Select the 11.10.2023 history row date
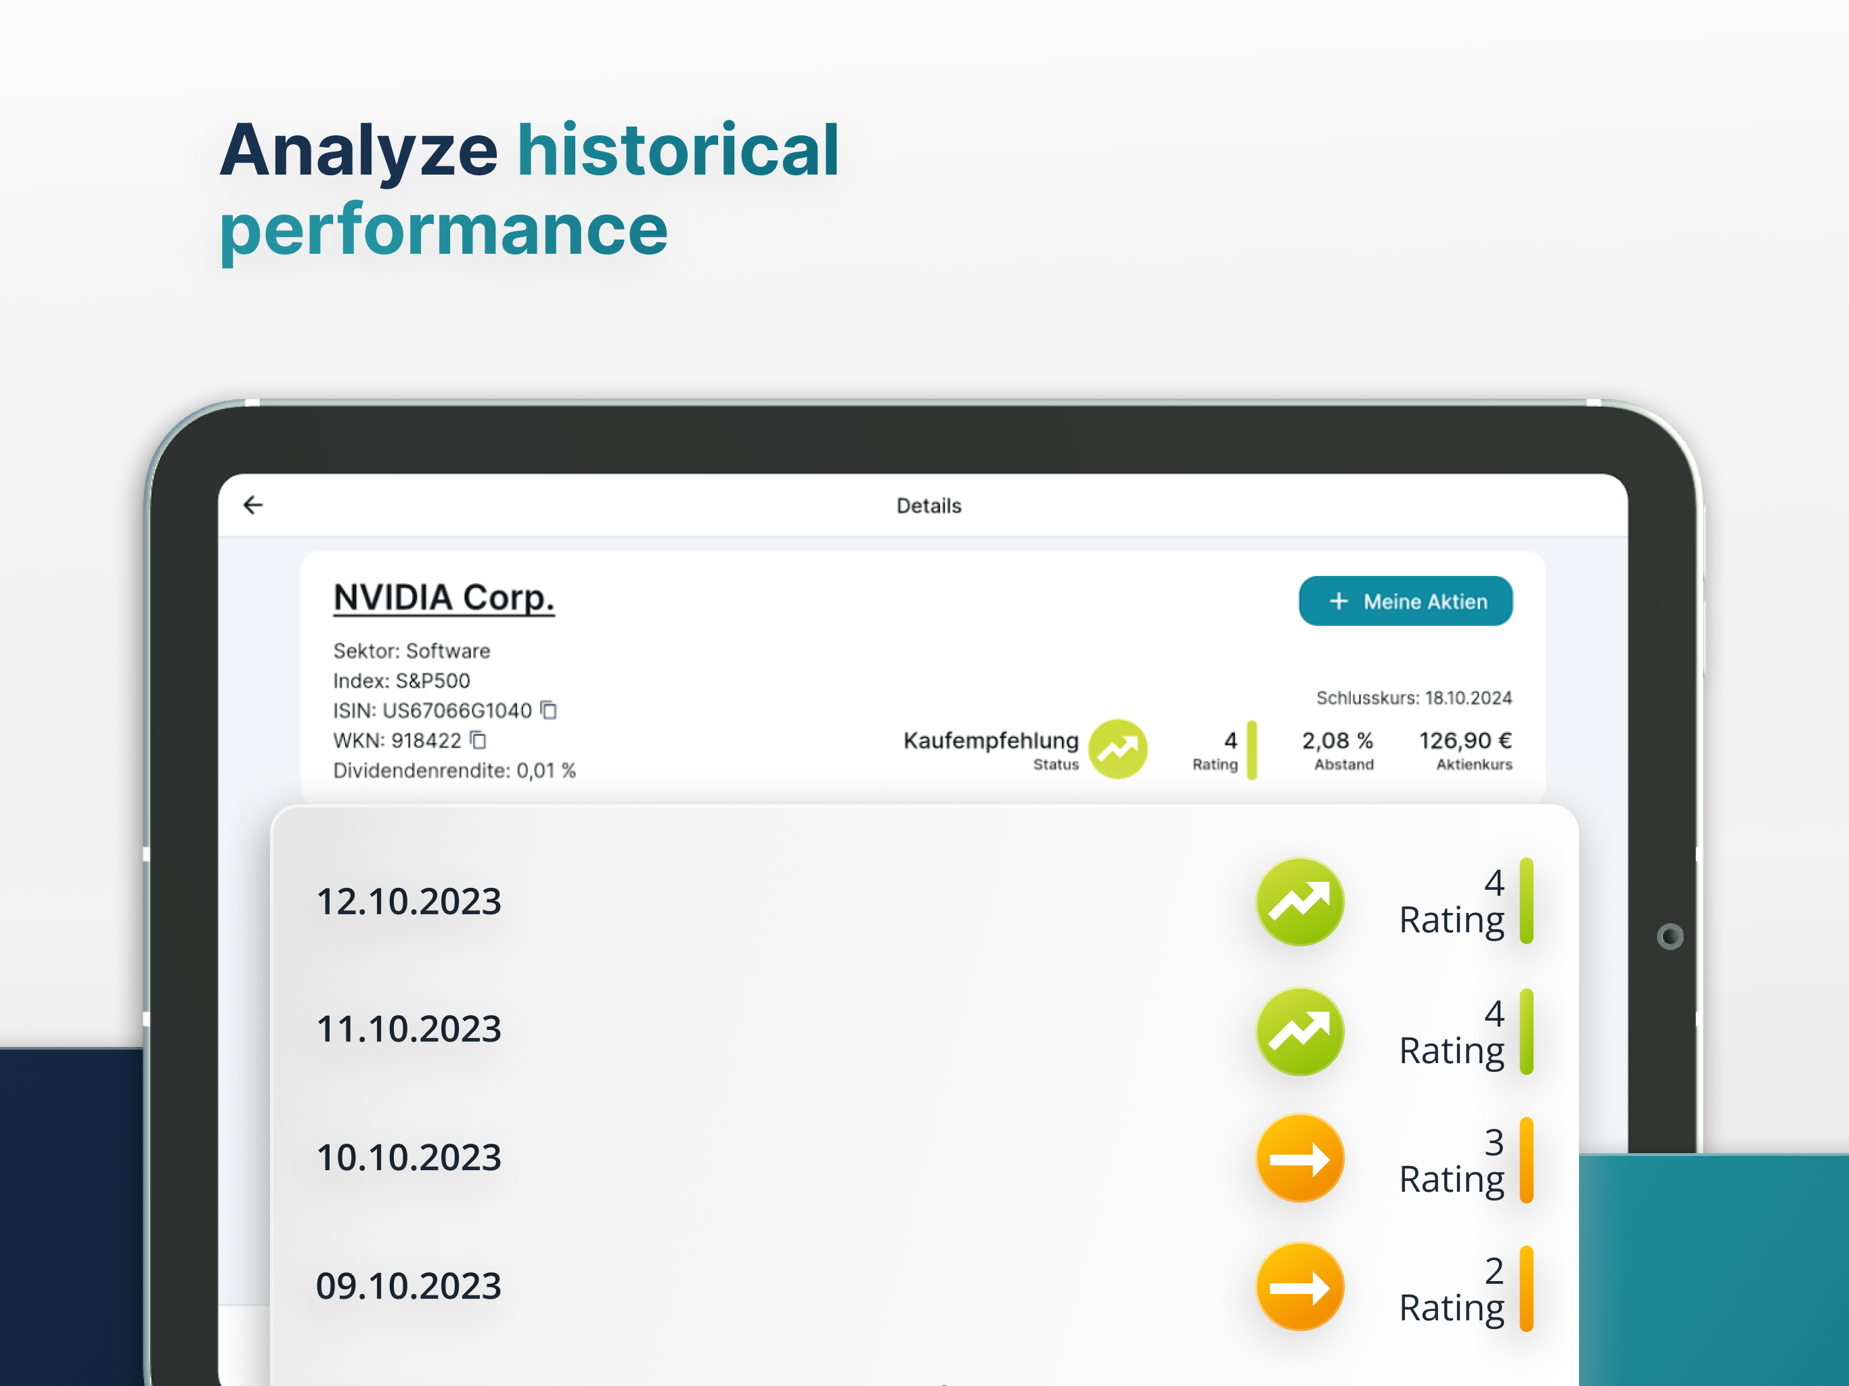Viewport: 1849px width, 1386px height. point(409,1029)
